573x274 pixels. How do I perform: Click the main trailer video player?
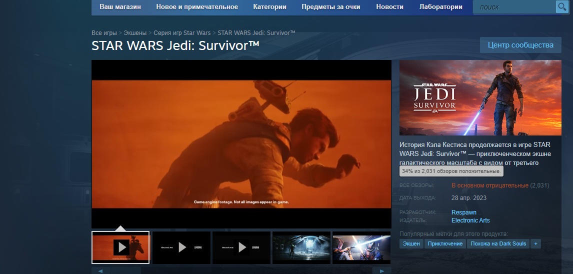[x=241, y=144]
